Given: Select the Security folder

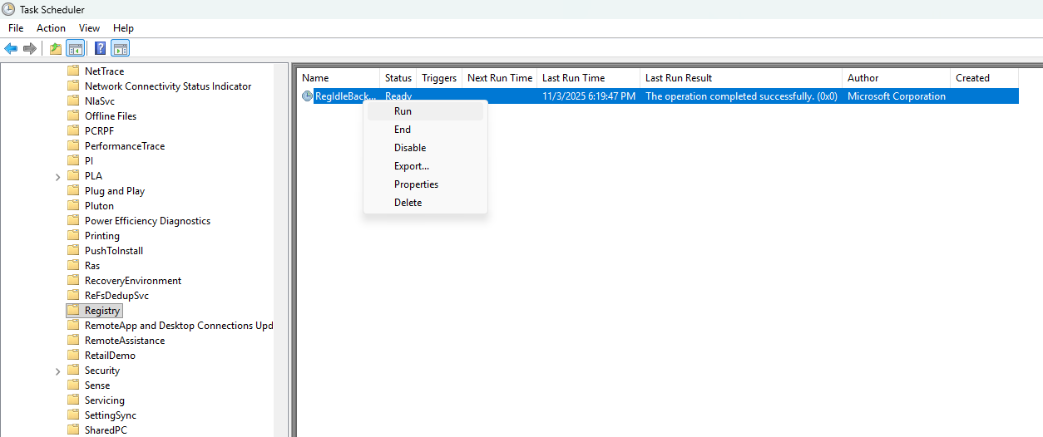Looking at the screenshot, I should pyautogui.click(x=102, y=371).
